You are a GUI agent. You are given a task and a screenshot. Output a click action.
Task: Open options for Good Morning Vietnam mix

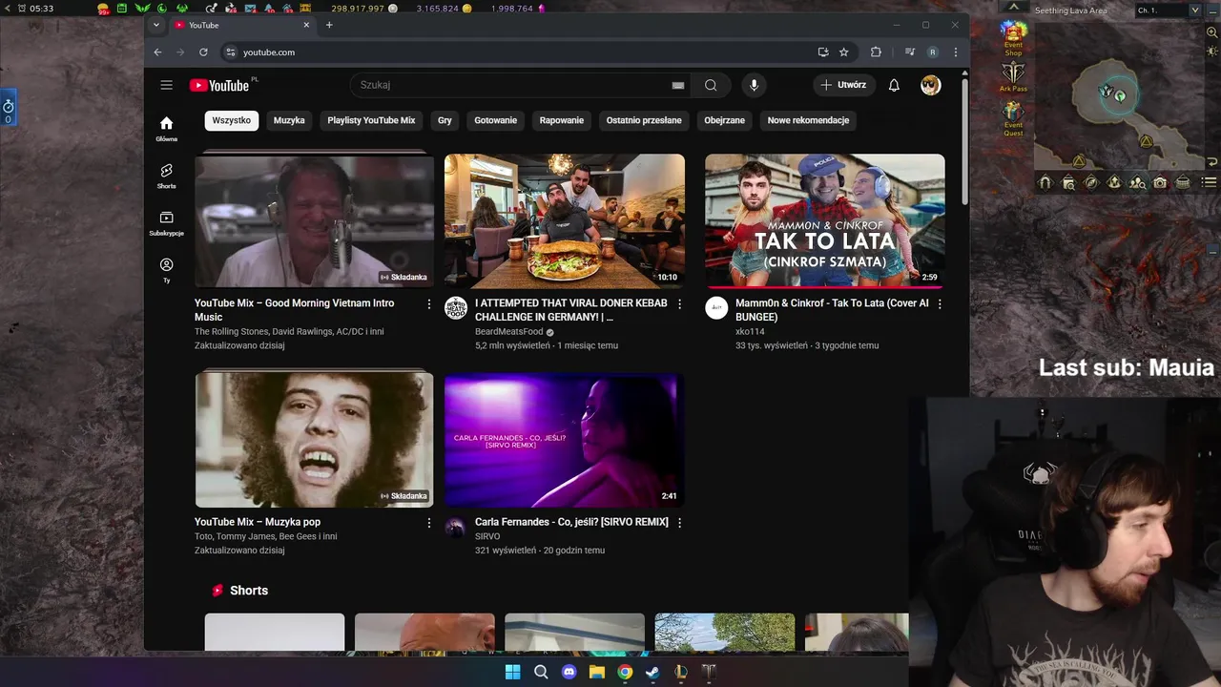point(428,304)
